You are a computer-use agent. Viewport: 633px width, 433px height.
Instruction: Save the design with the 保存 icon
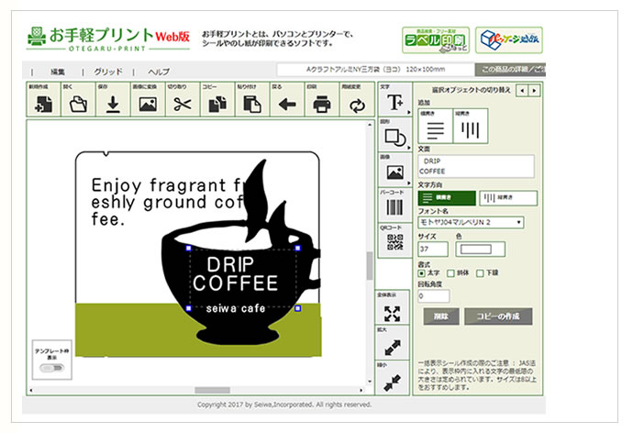(x=113, y=100)
